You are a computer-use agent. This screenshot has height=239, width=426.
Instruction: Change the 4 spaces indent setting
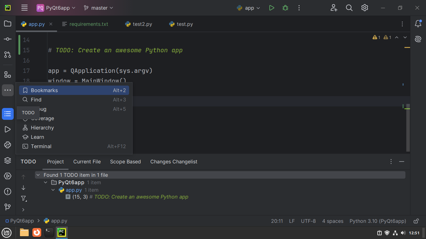tap(333, 221)
